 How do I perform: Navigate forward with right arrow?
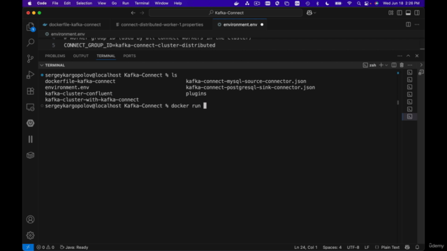point(142,13)
